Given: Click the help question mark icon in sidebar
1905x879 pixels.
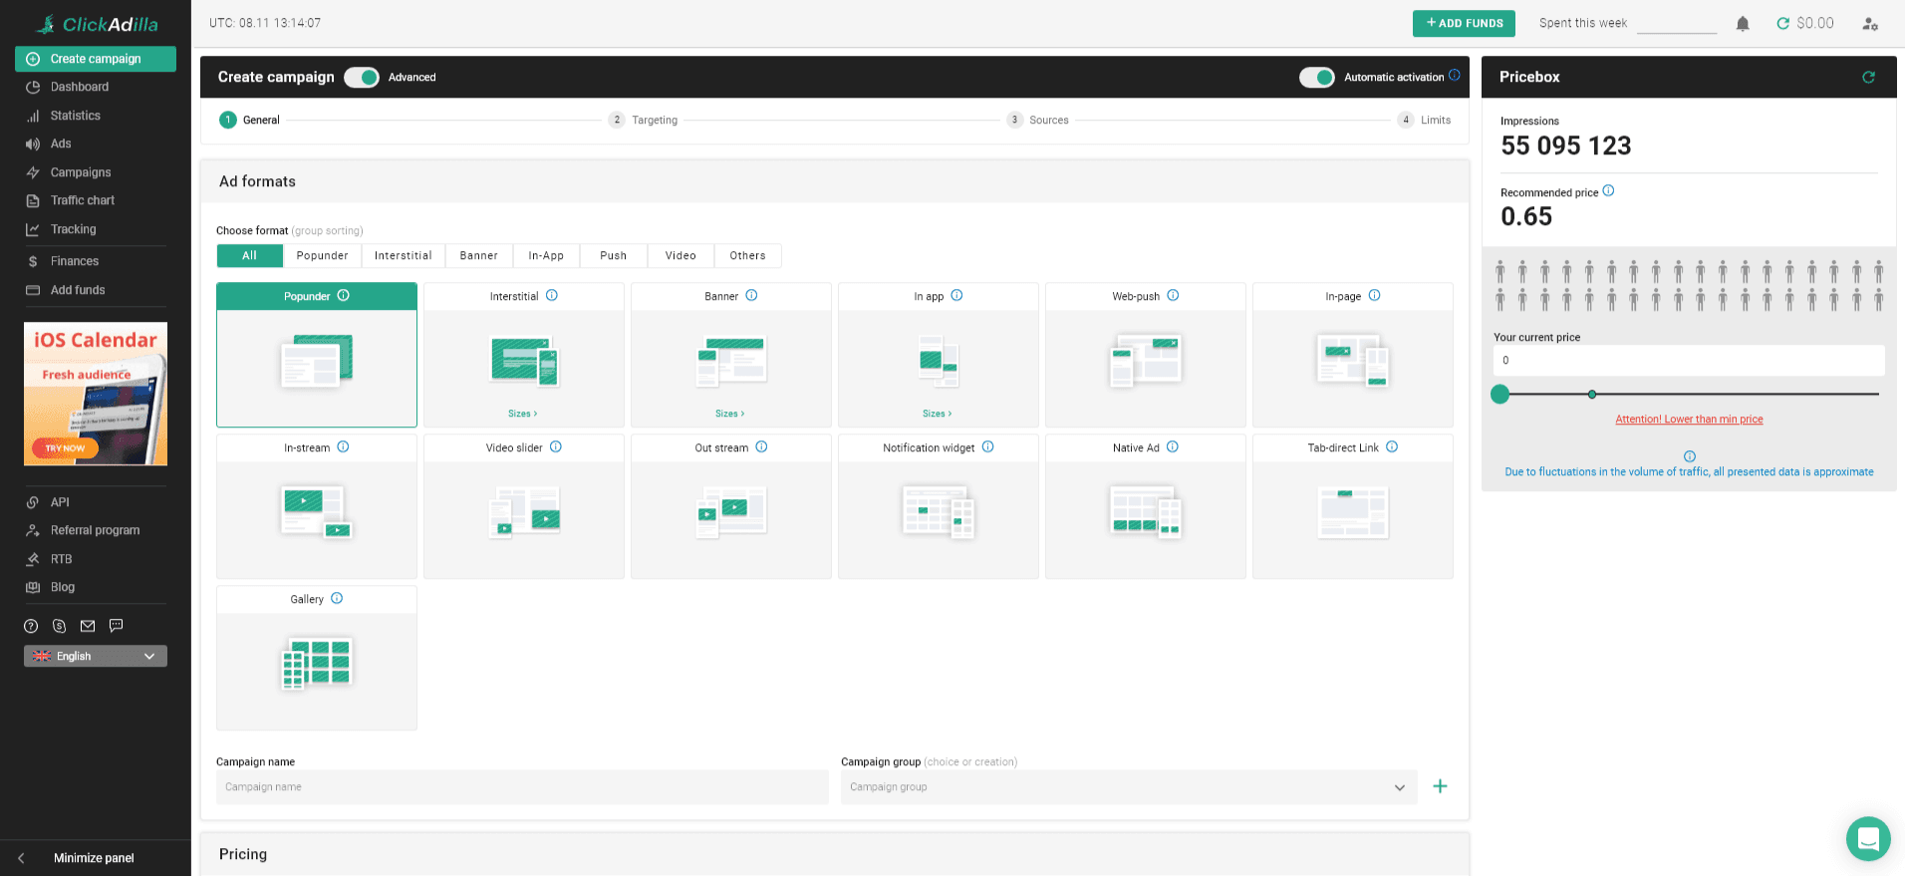Looking at the screenshot, I should click(x=31, y=626).
